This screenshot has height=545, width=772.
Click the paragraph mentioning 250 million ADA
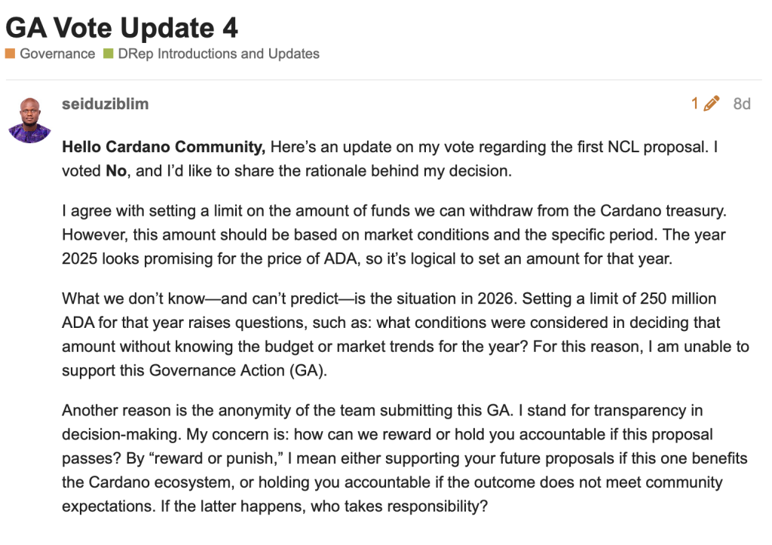[405, 335]
